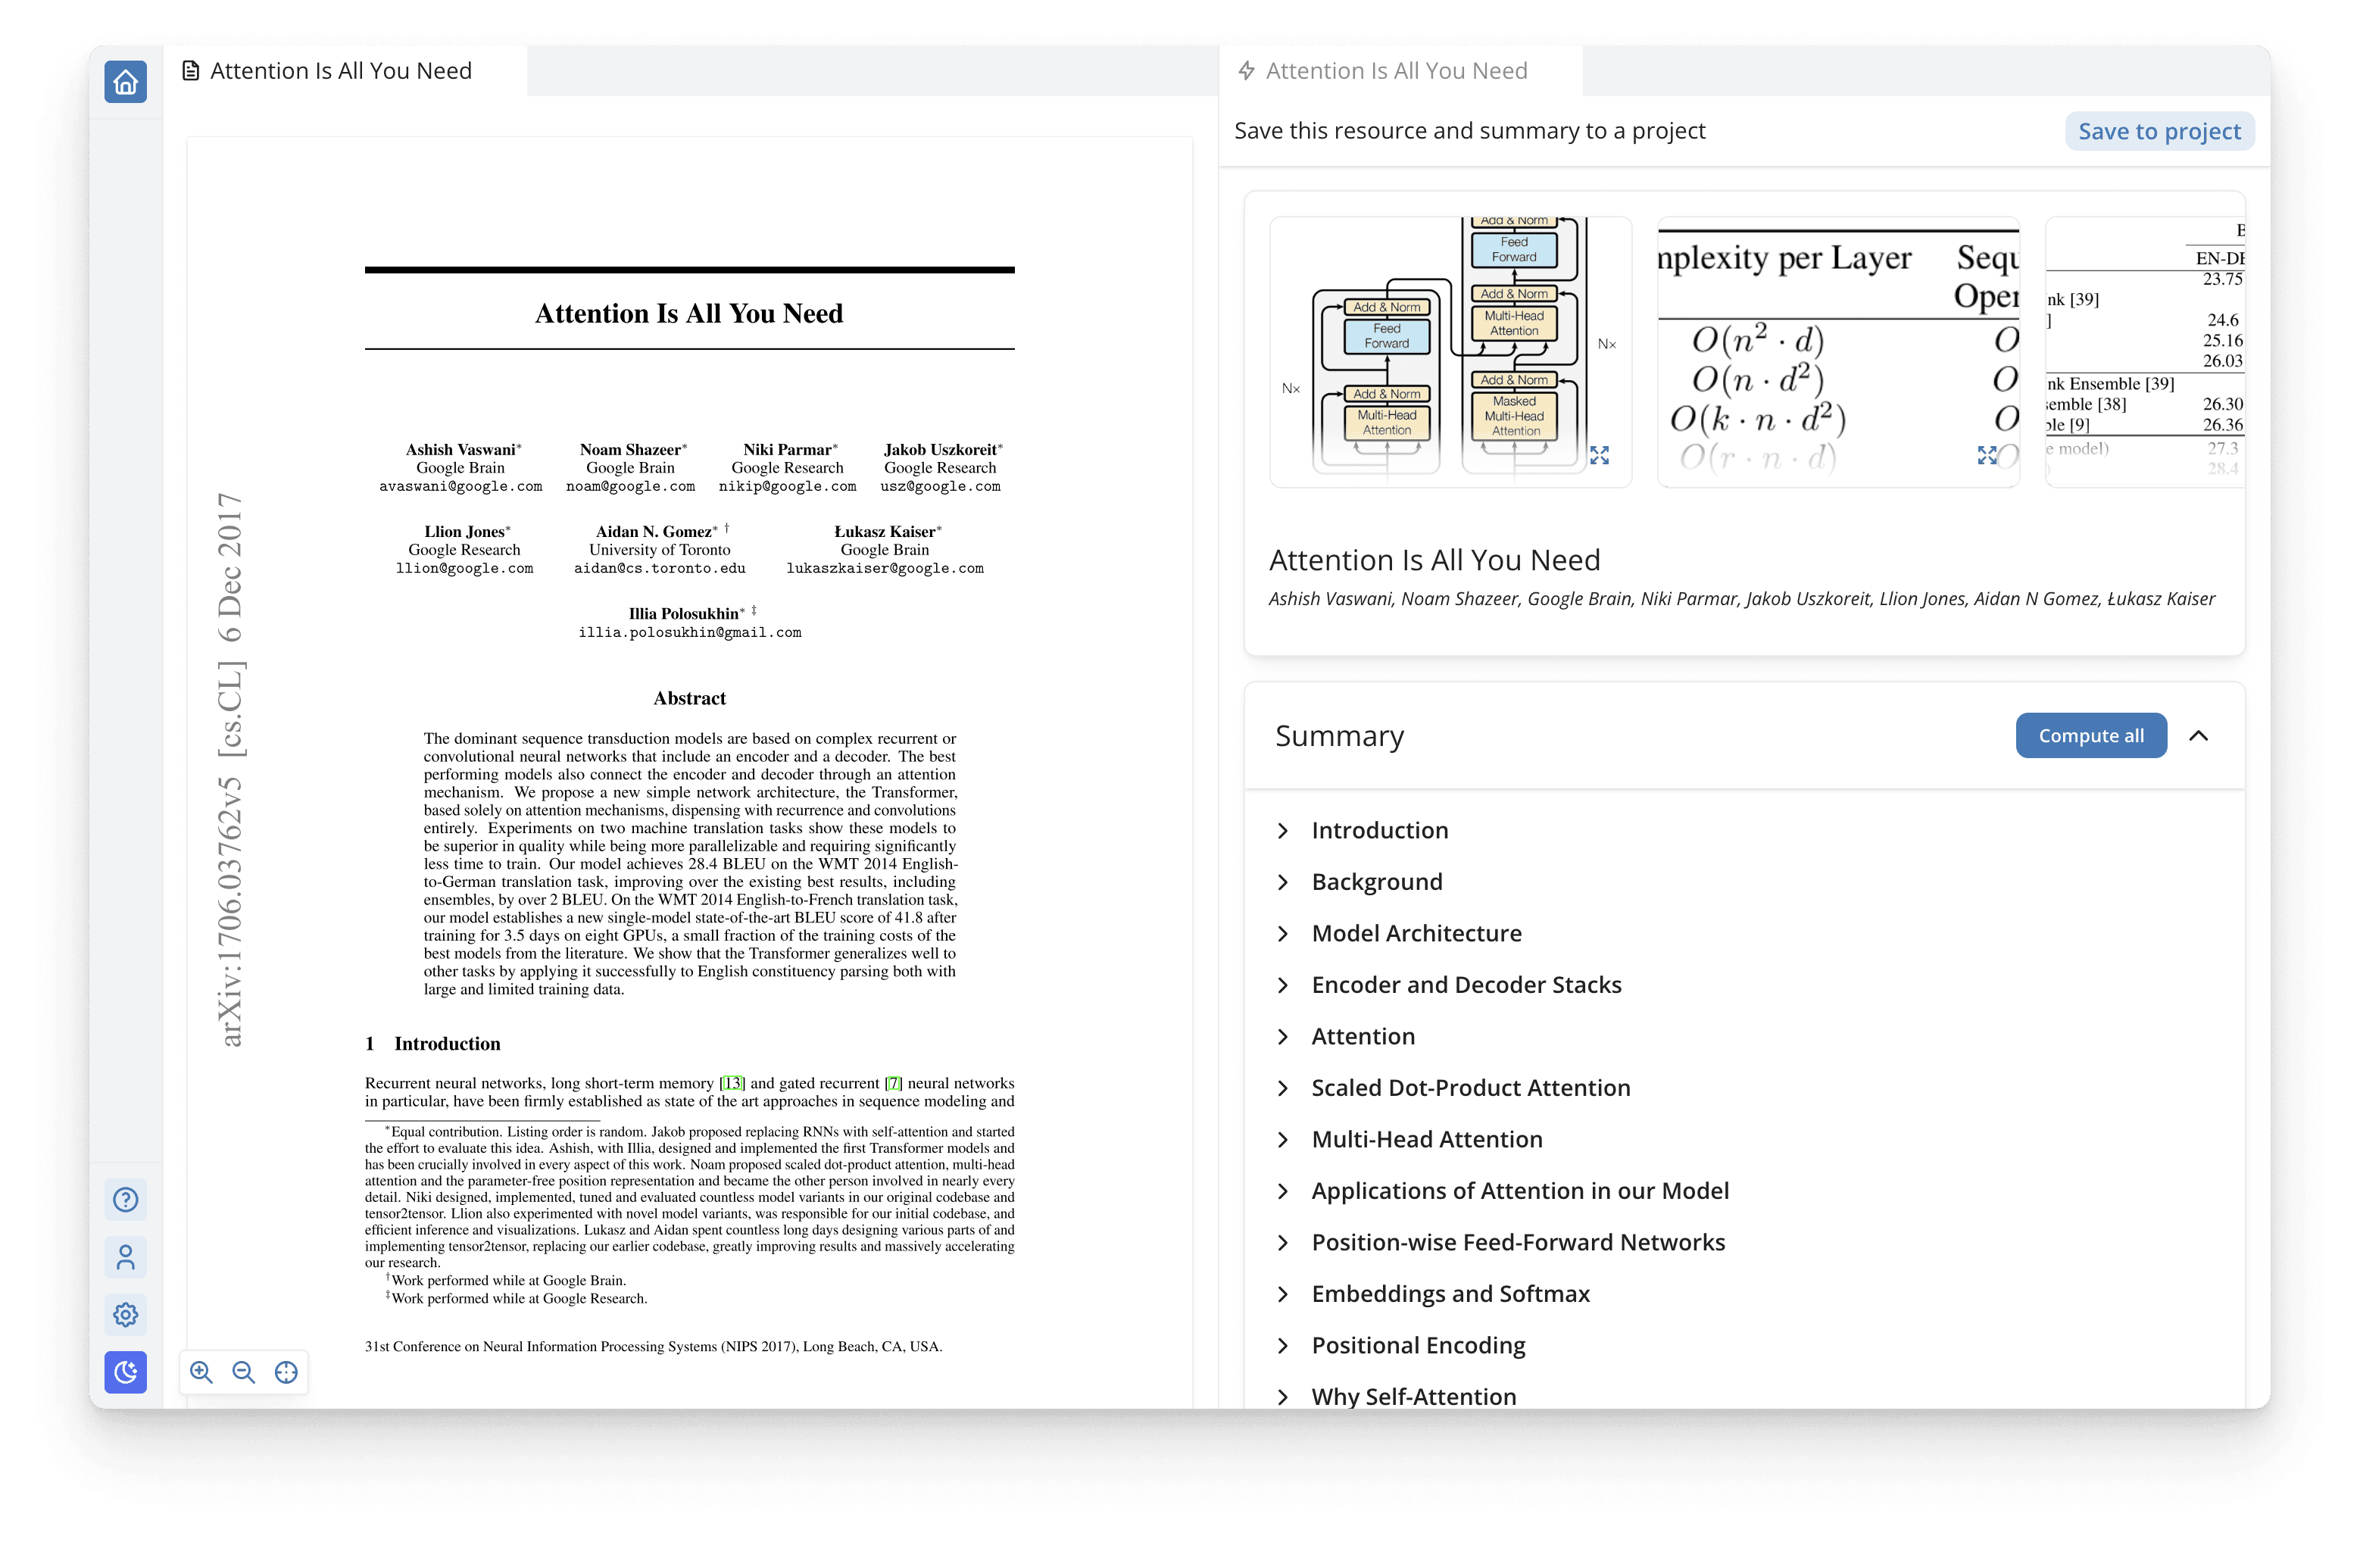This screenshot has width=2360, height=1542.
Task: Zoom out of the PDF document
Action: pos(244,1372)
